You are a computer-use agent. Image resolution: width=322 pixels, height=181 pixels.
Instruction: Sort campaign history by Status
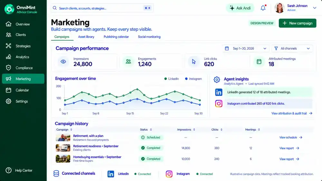coord(146,130)
